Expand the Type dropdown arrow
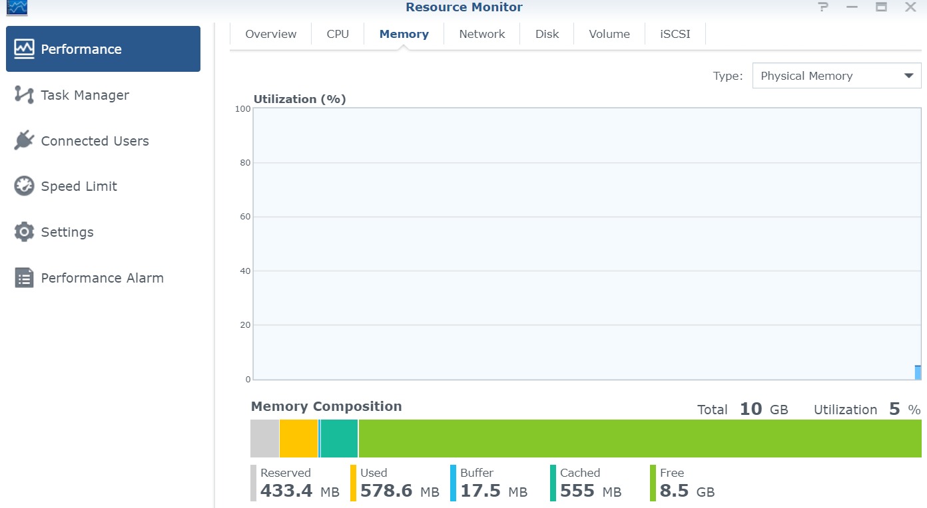The image size is (927, 508). tap(908, 76)
